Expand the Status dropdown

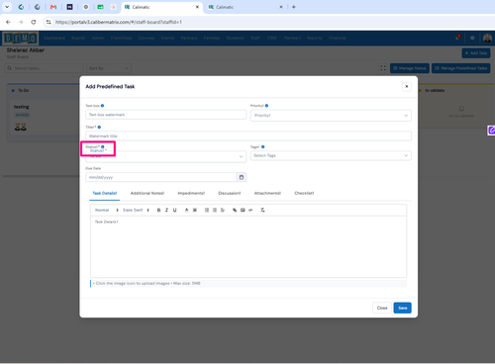tap(165, 156)
